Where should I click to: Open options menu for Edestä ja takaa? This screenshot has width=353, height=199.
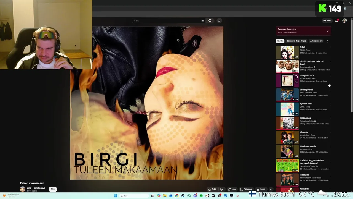point(330,90)
